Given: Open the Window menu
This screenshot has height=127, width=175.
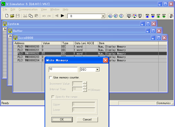Looking at the screenshot, I should (x=55, y=9).
